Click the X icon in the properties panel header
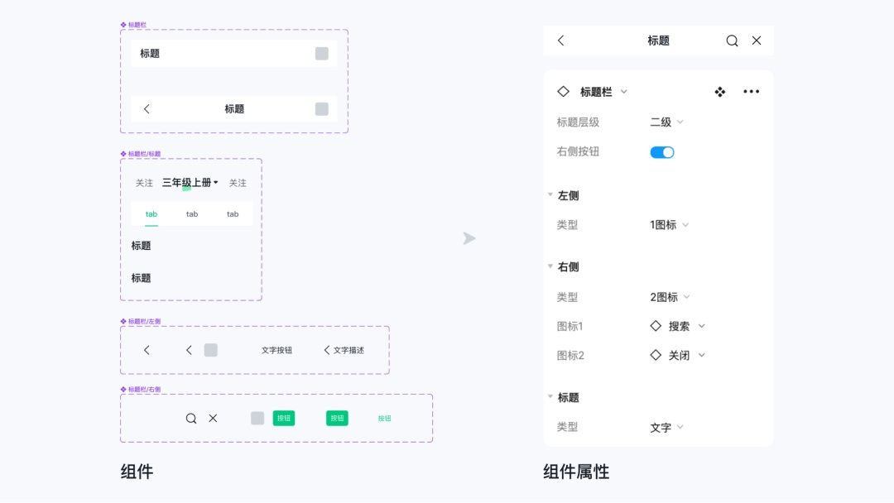The image size is (894, 503). click(x=757, y=41)
